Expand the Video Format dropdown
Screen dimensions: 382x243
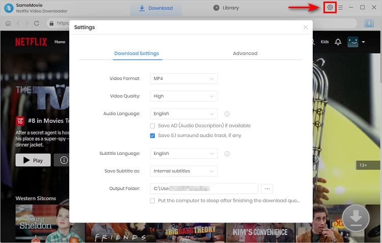point(184,78)
